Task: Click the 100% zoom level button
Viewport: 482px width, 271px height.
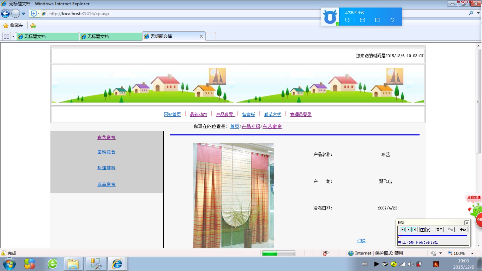Action: point(456,253)
